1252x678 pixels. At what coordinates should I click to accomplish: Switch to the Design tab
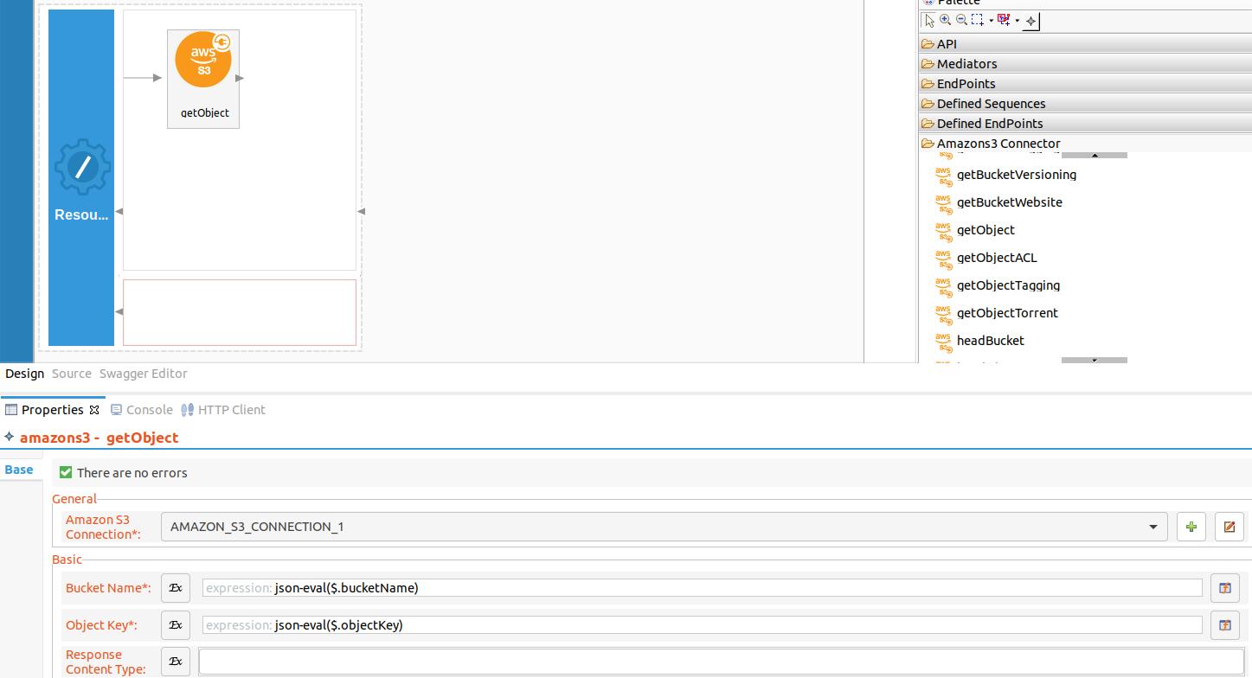[x=24, y=374]
